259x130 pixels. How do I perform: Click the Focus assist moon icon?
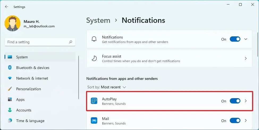click(x=94, y=58)
